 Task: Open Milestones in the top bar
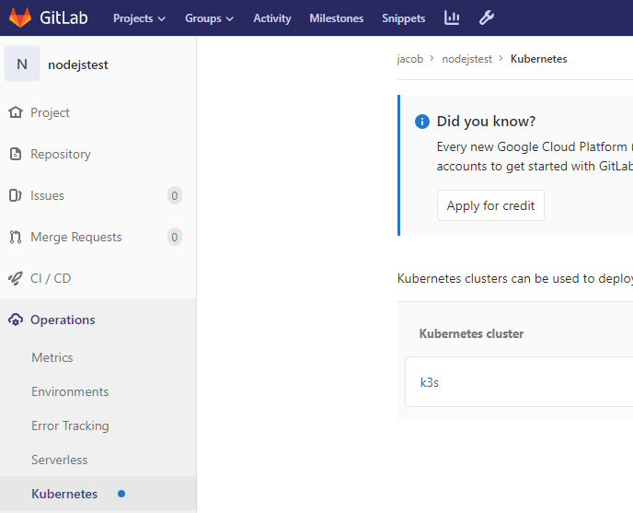click(337, 18)
